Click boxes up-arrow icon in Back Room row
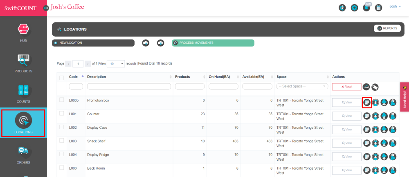Image resolution: width=409 pixels, height=177 pixels. 393,170
